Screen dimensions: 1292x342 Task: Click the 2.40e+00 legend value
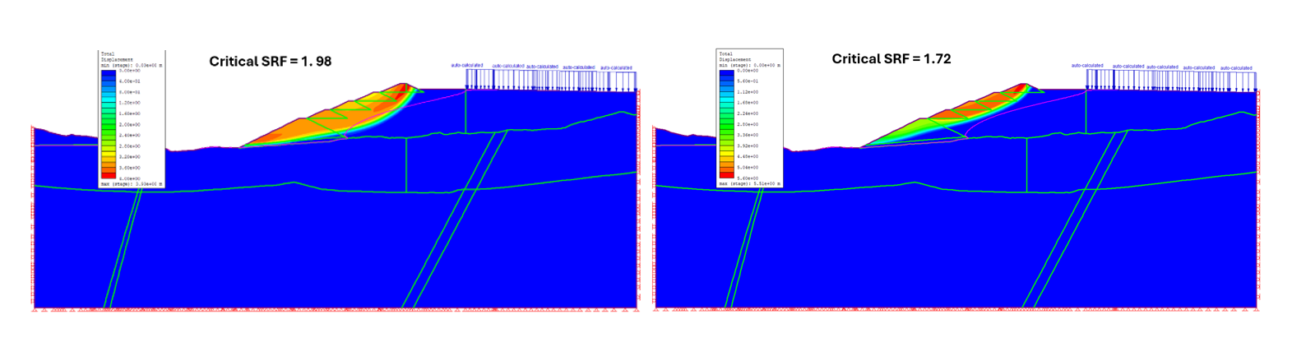click(x=130, y=135)
